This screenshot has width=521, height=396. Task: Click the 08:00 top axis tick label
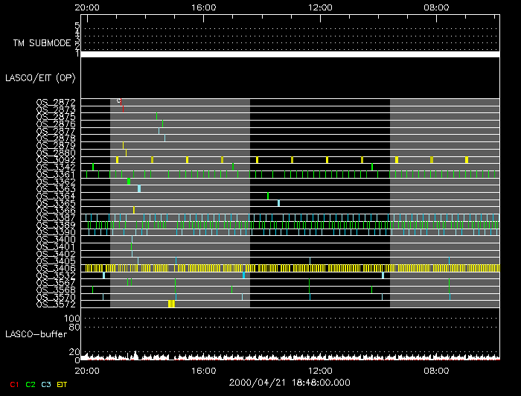pos(435,7)
